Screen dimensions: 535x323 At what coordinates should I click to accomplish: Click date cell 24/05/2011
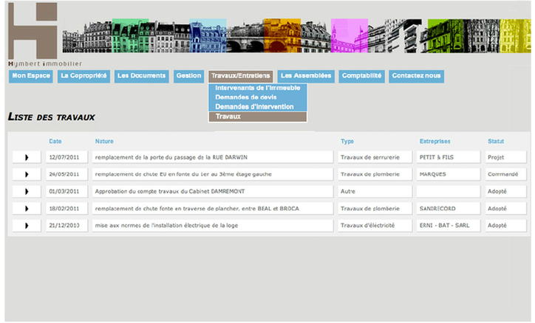(67, 174)
